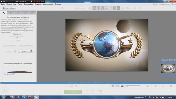Click previous photo arrow in filmstrip
176x99 pixels.
(90, 8)
